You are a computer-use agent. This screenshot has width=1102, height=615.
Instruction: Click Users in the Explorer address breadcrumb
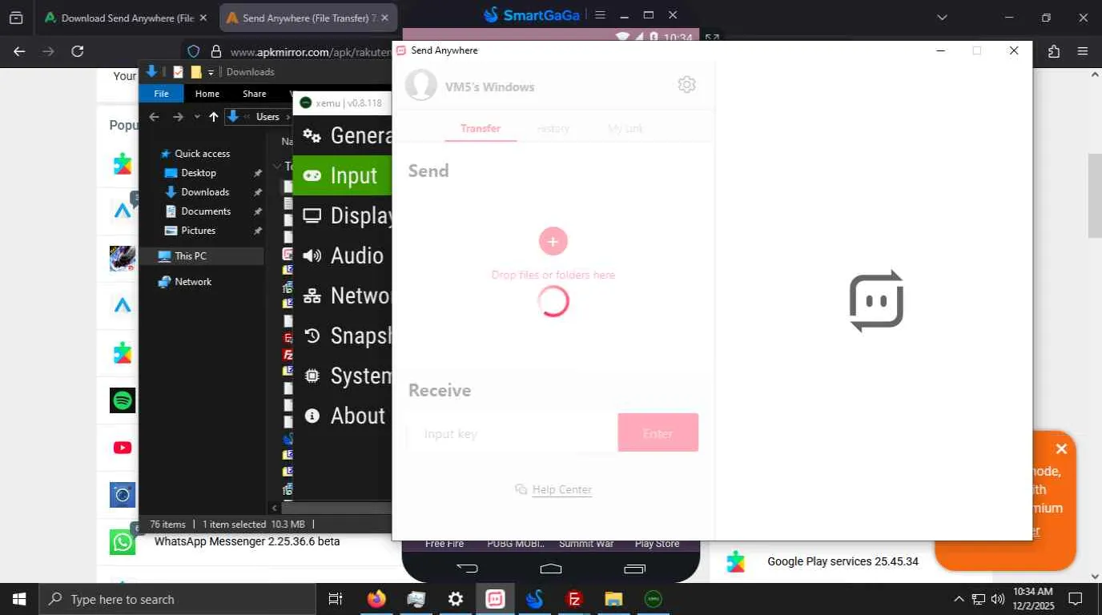click(x=267, y=117)
